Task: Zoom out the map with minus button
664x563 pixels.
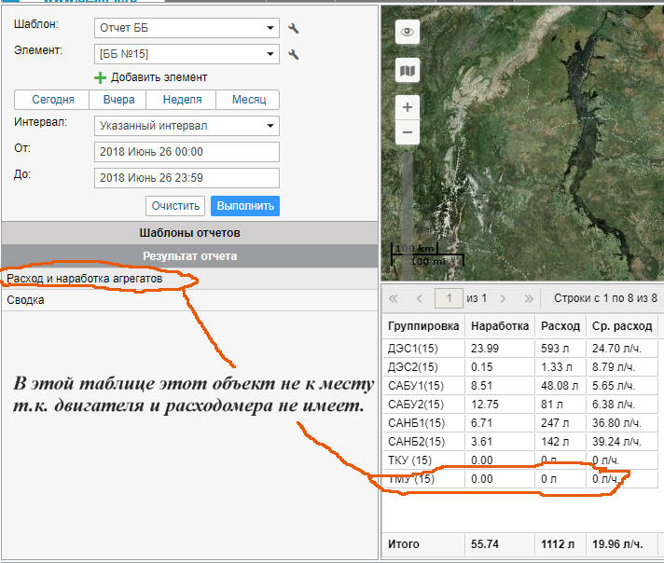Action: [x=408, y=132]
